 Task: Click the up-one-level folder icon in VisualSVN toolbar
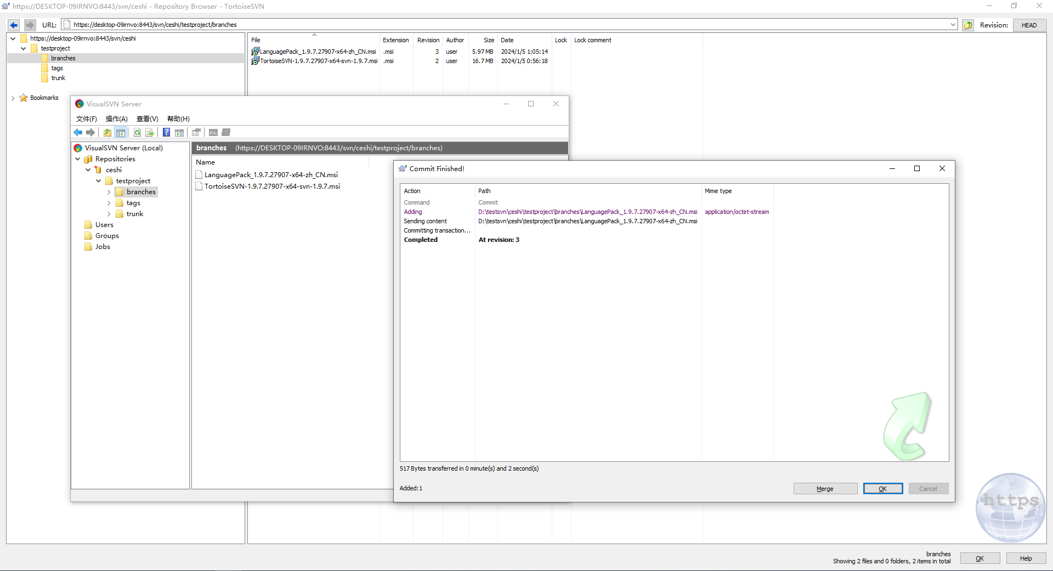(x=107, y=132)
